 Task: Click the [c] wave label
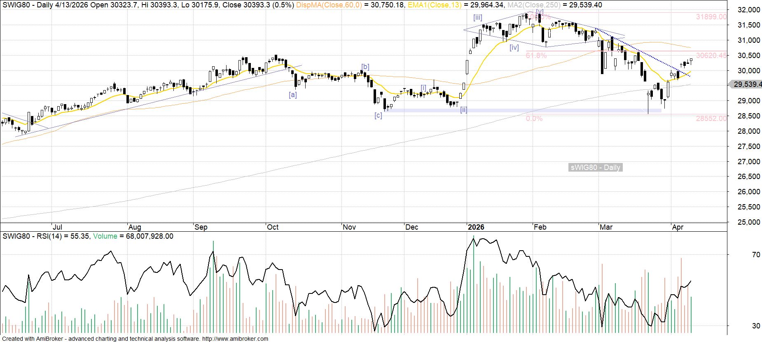click(x=378, y=115)
